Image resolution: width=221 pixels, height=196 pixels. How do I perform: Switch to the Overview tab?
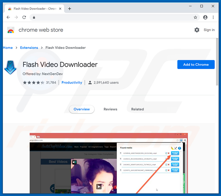click(82, 109)
